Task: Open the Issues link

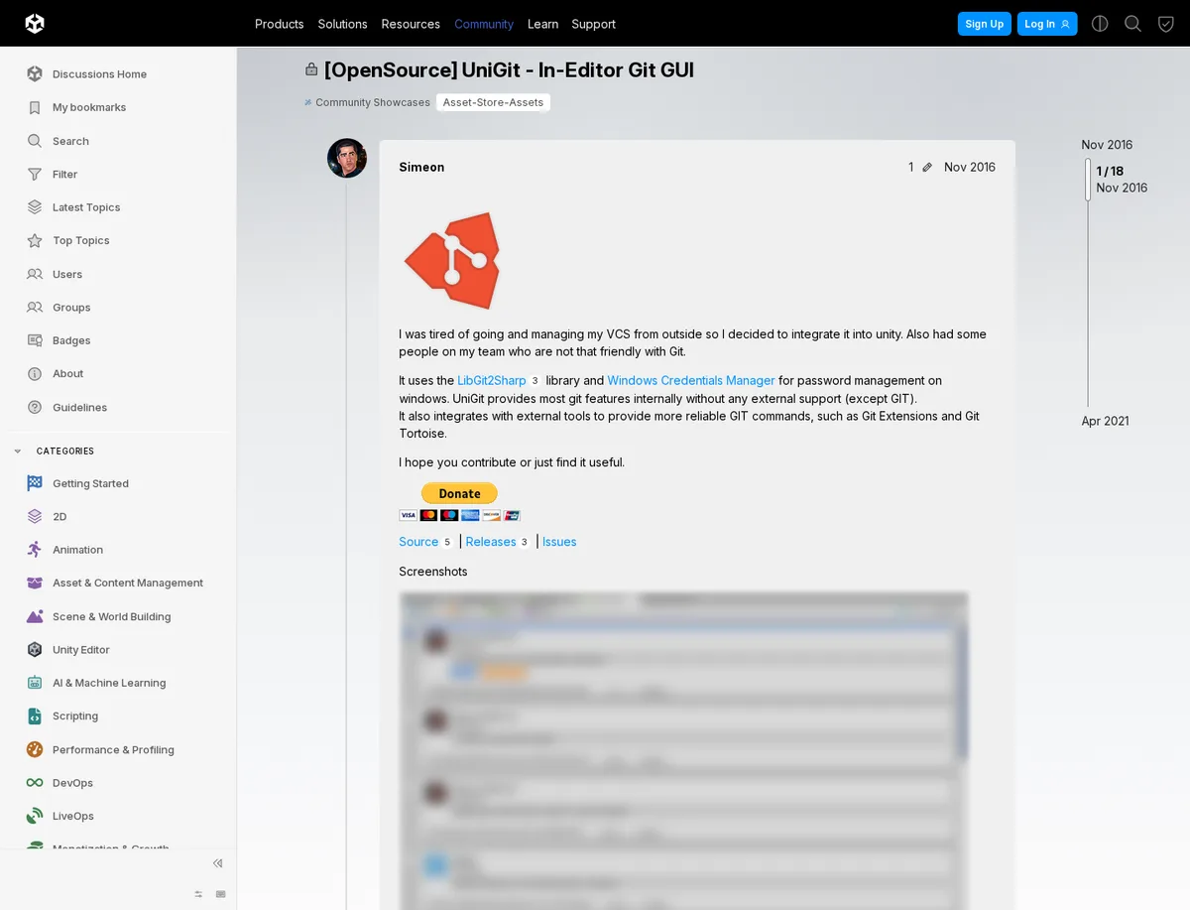Action: (x=559, y=542)
